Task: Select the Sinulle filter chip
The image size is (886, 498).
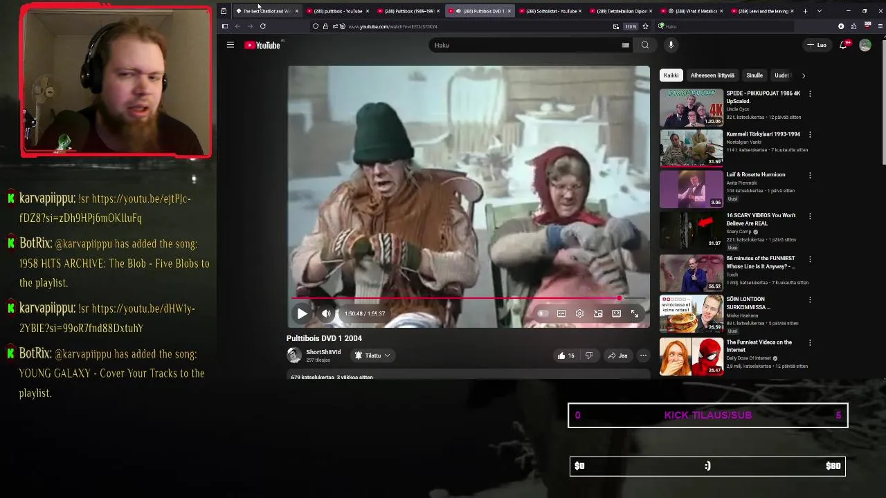Action: point(754,75)
